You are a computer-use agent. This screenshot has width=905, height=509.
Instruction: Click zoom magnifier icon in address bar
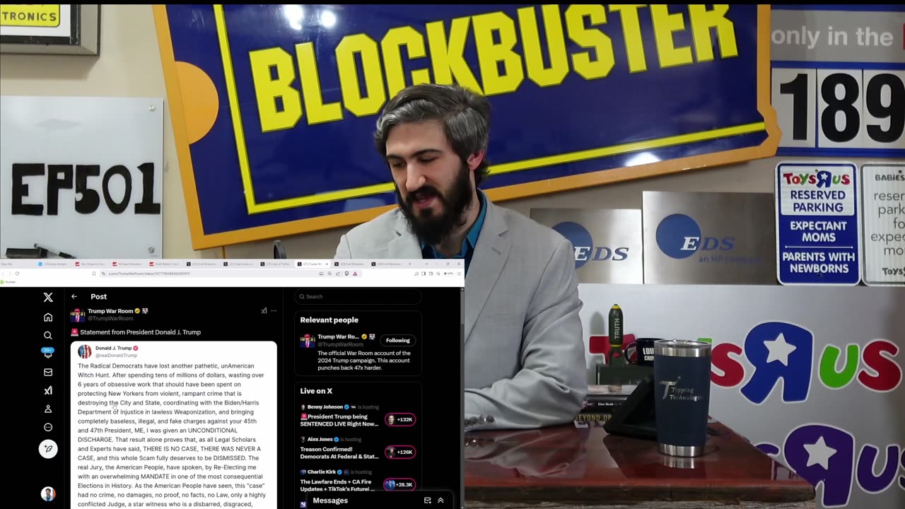[329, 274]
